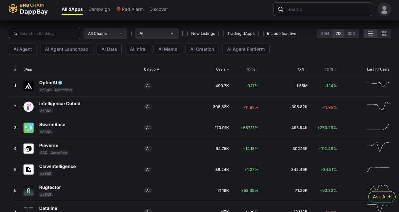This screenshot has width=399, height=212.
Task: Click the OptimAI verified badge icon
Action: click(60, 83)
